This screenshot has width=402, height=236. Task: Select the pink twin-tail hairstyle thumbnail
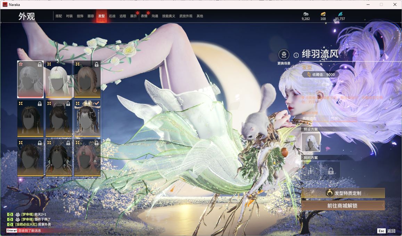(x=87, y=158)
